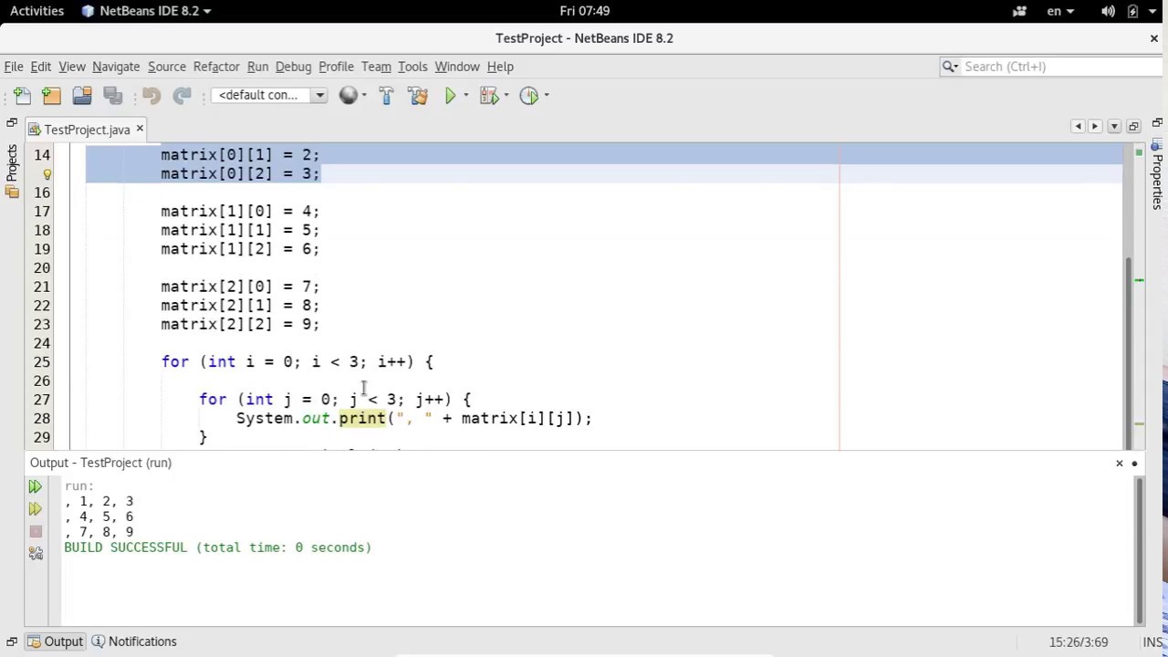The height and width of the screenshot is (657, 1168).
Task: Click the Output button in status bar
Action: [x=55, y=641]
